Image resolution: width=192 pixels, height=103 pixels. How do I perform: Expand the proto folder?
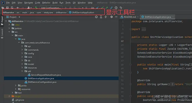(16, 86)
